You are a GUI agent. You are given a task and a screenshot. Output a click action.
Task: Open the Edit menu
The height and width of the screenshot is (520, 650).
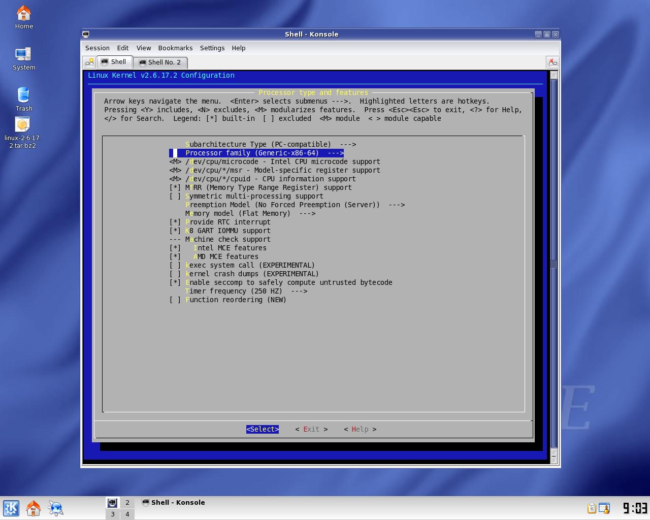click(x=123, y=48)
